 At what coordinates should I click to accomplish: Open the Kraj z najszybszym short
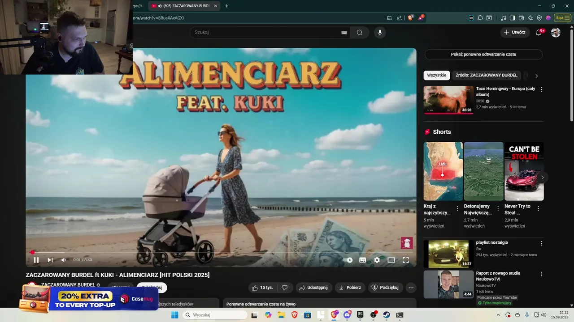(443, 171)
